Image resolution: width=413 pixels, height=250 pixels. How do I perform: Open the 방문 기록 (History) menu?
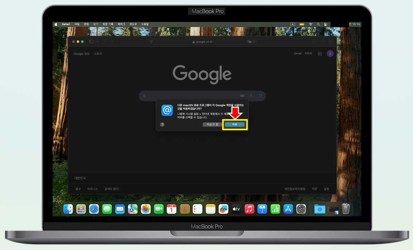(108, 24)
